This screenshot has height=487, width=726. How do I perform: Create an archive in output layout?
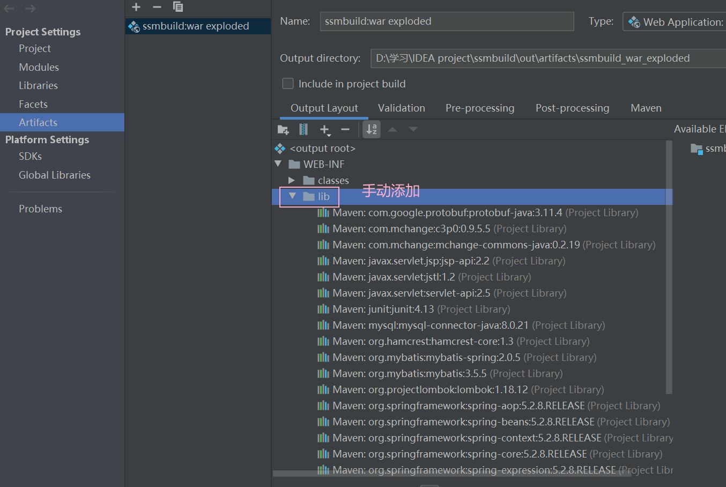303,129
